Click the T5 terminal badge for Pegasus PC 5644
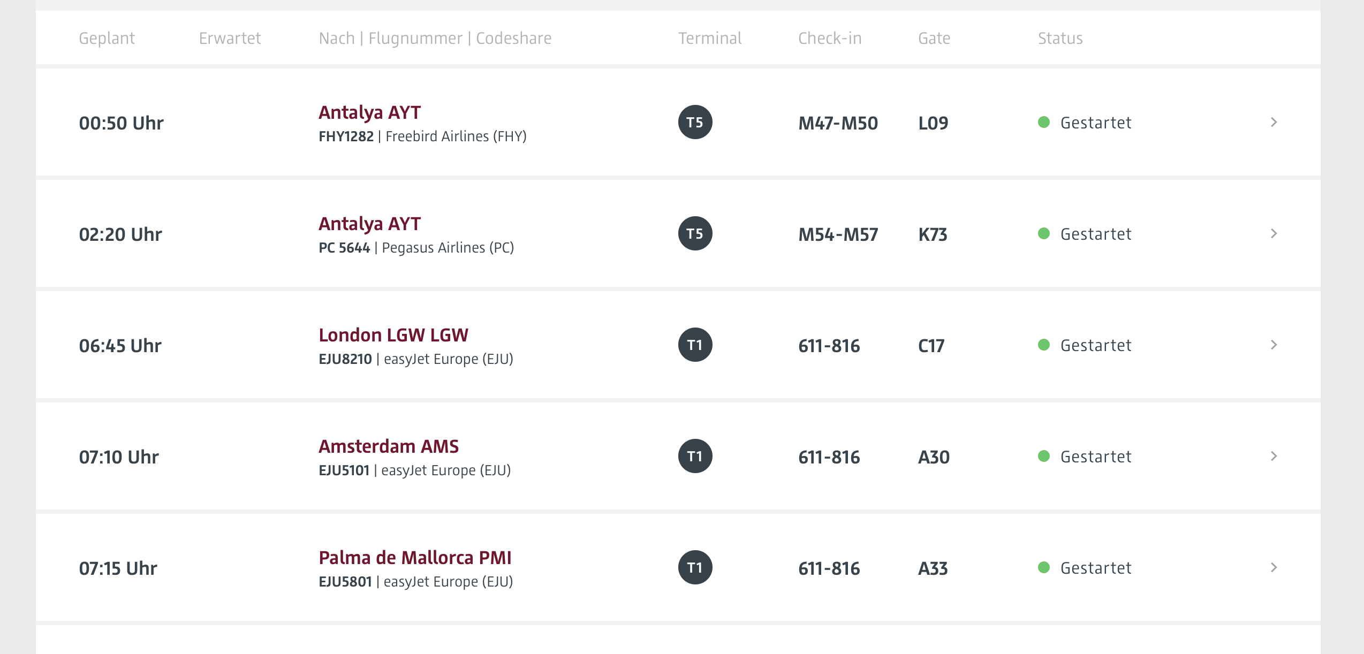This screenshot has width=1364, height=654. pos(695,233)
